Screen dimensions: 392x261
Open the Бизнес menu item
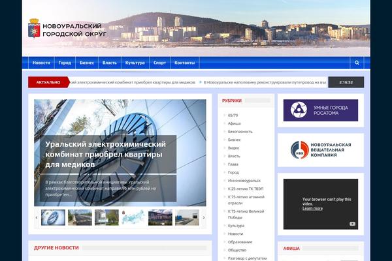coord(87,63)
